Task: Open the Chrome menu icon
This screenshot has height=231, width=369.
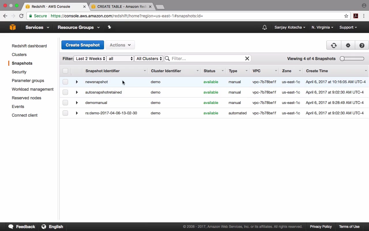Action: coord(364,16)
